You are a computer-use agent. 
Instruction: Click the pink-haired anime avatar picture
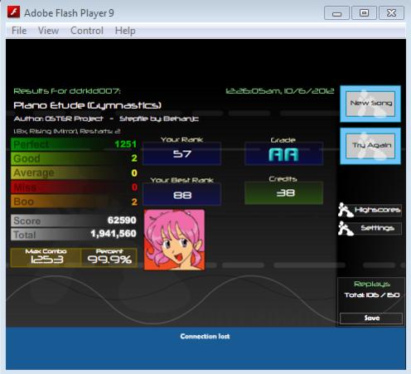[x=174, y=240]
